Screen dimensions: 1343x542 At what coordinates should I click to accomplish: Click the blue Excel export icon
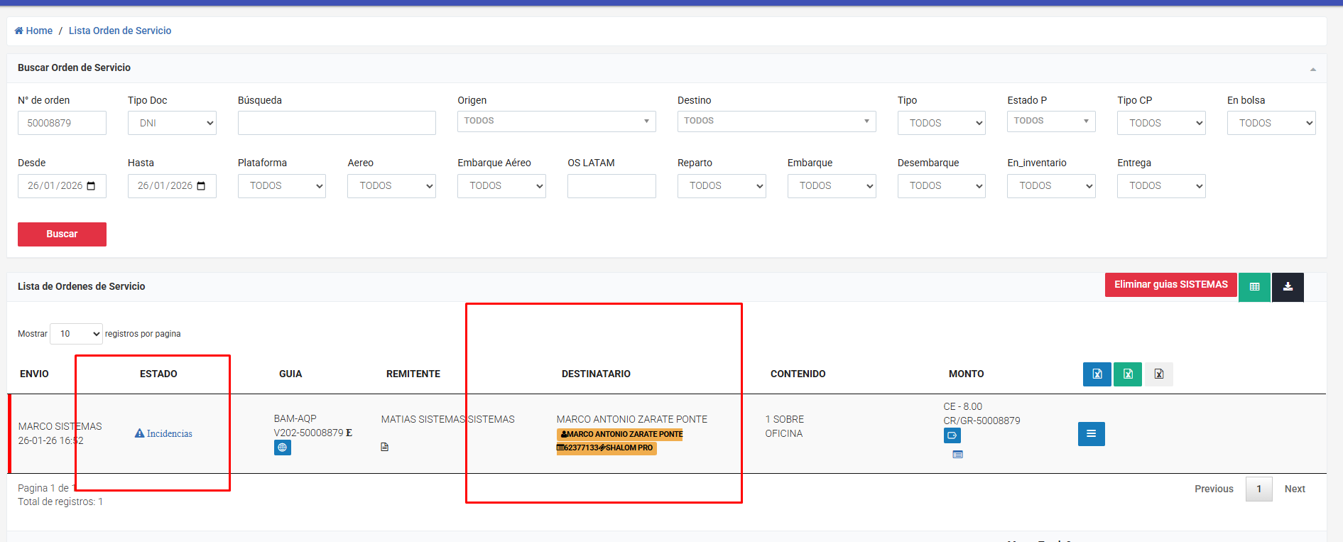(x=1097, y=374)
